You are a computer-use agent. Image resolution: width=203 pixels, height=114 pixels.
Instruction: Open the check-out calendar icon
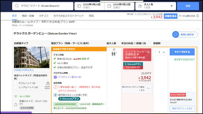click(109, 6)
